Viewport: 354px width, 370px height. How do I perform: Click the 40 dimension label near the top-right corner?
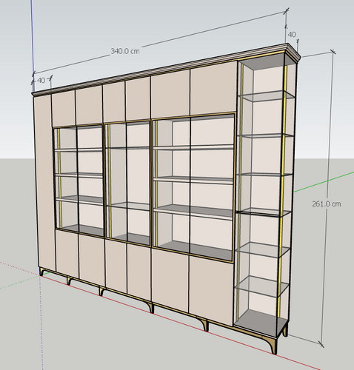[292, 35]
